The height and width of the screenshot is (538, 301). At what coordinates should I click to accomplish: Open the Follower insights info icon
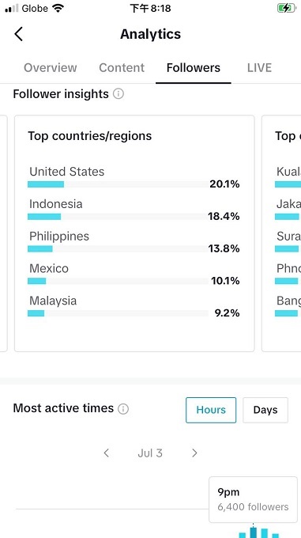point(119,93)
